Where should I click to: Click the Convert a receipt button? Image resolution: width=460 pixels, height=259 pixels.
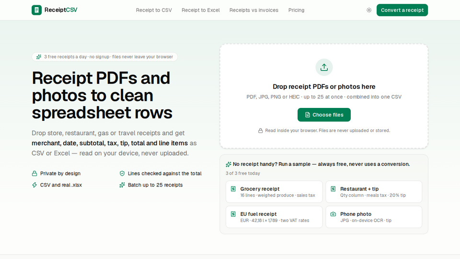tap(402, 10)
